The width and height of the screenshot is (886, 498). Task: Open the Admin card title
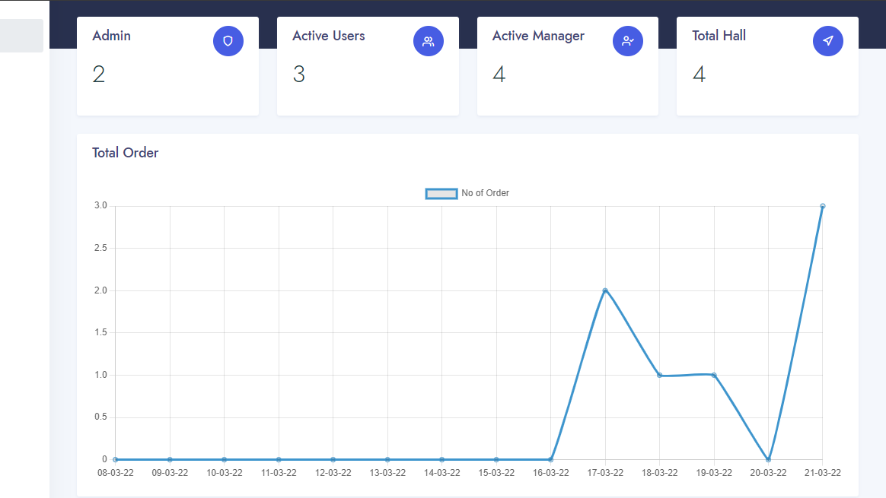111,36
